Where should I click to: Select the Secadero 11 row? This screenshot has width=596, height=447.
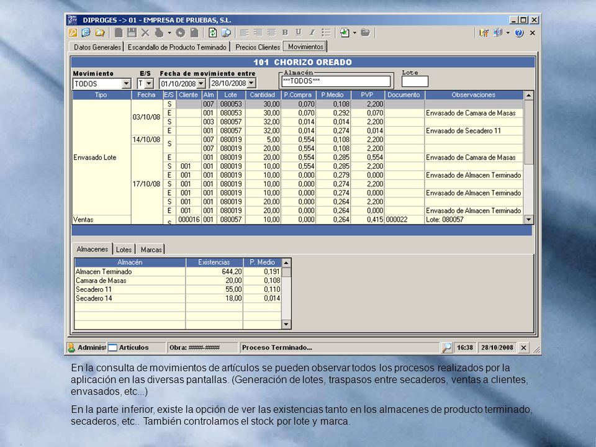pos(178,289)
